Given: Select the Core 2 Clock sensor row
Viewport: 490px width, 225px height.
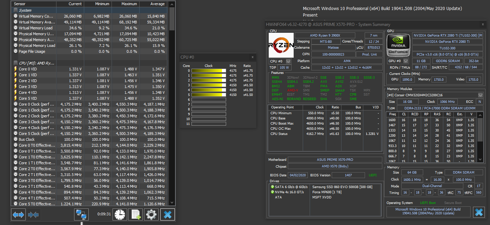Looking at the screenshot, I should click(89, 116).
